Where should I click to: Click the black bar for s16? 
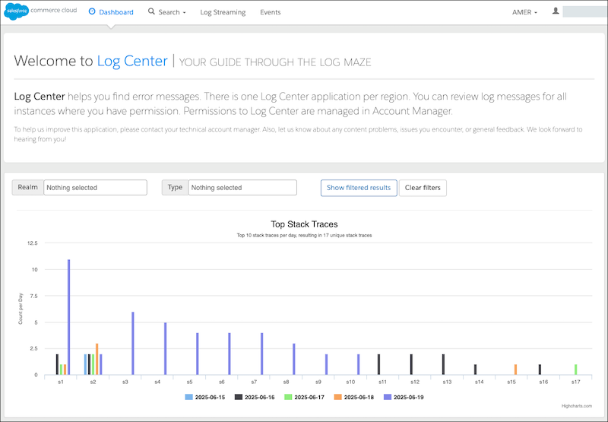(x=540, y=370)
